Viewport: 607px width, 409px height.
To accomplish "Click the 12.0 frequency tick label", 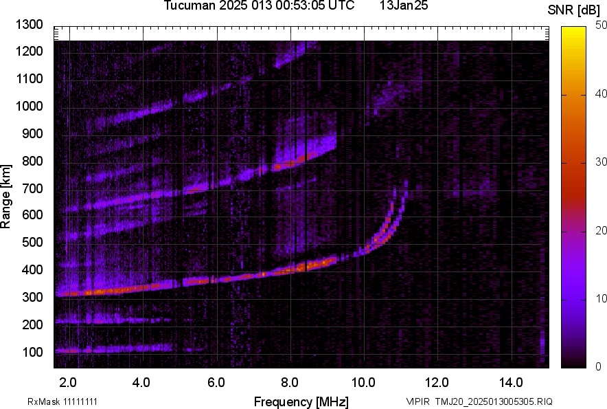I will click(x=437, y=382).
